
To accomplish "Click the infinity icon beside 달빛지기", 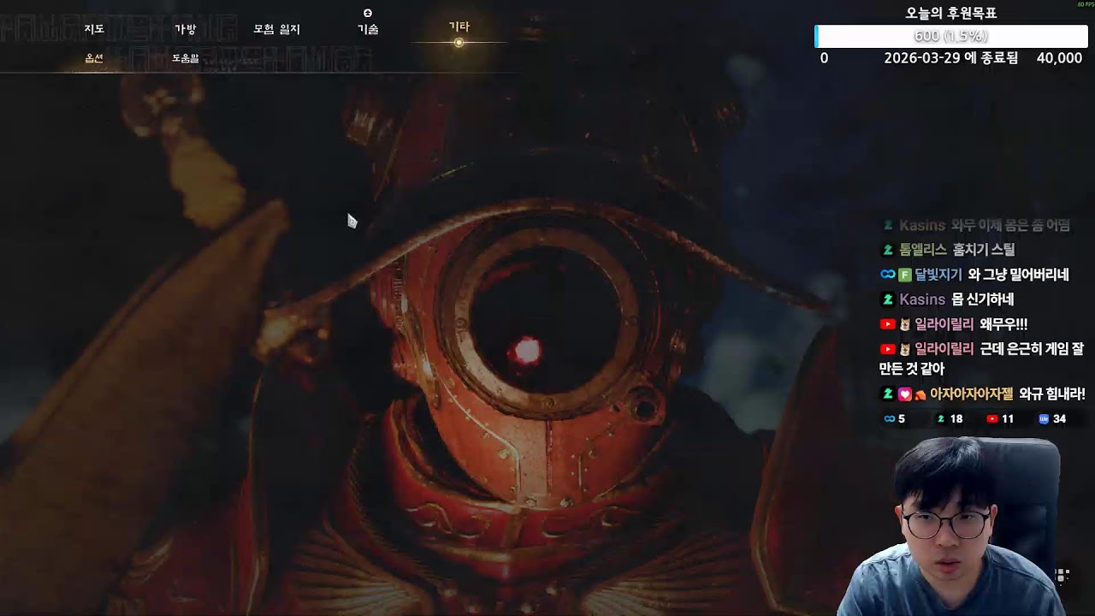I will tap(888, 275).
